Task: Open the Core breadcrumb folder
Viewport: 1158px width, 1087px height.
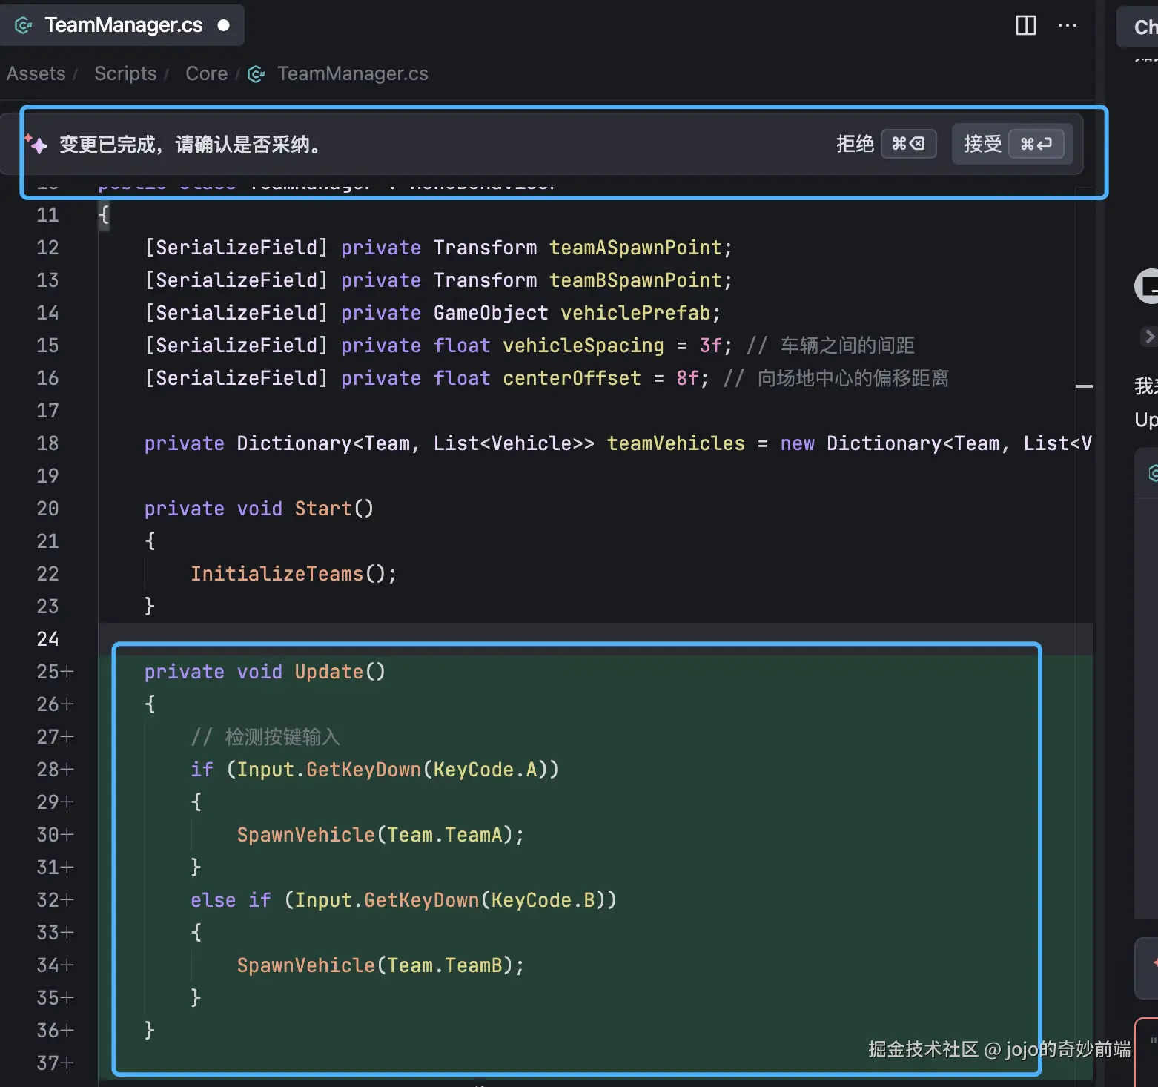Action: click(x=207, y=73)
